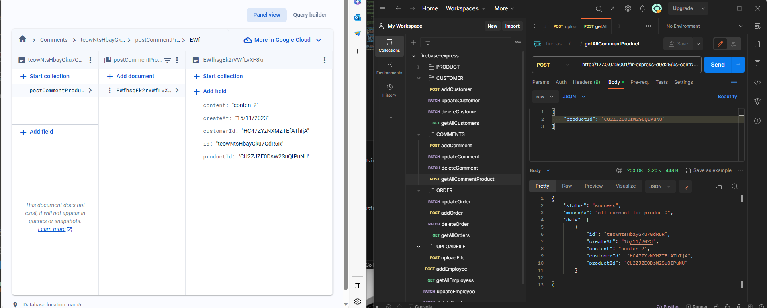This screenshot has height=308, width=767.
Task: Select the Headers (9) request tab
Action: click(x=586, y=82)
